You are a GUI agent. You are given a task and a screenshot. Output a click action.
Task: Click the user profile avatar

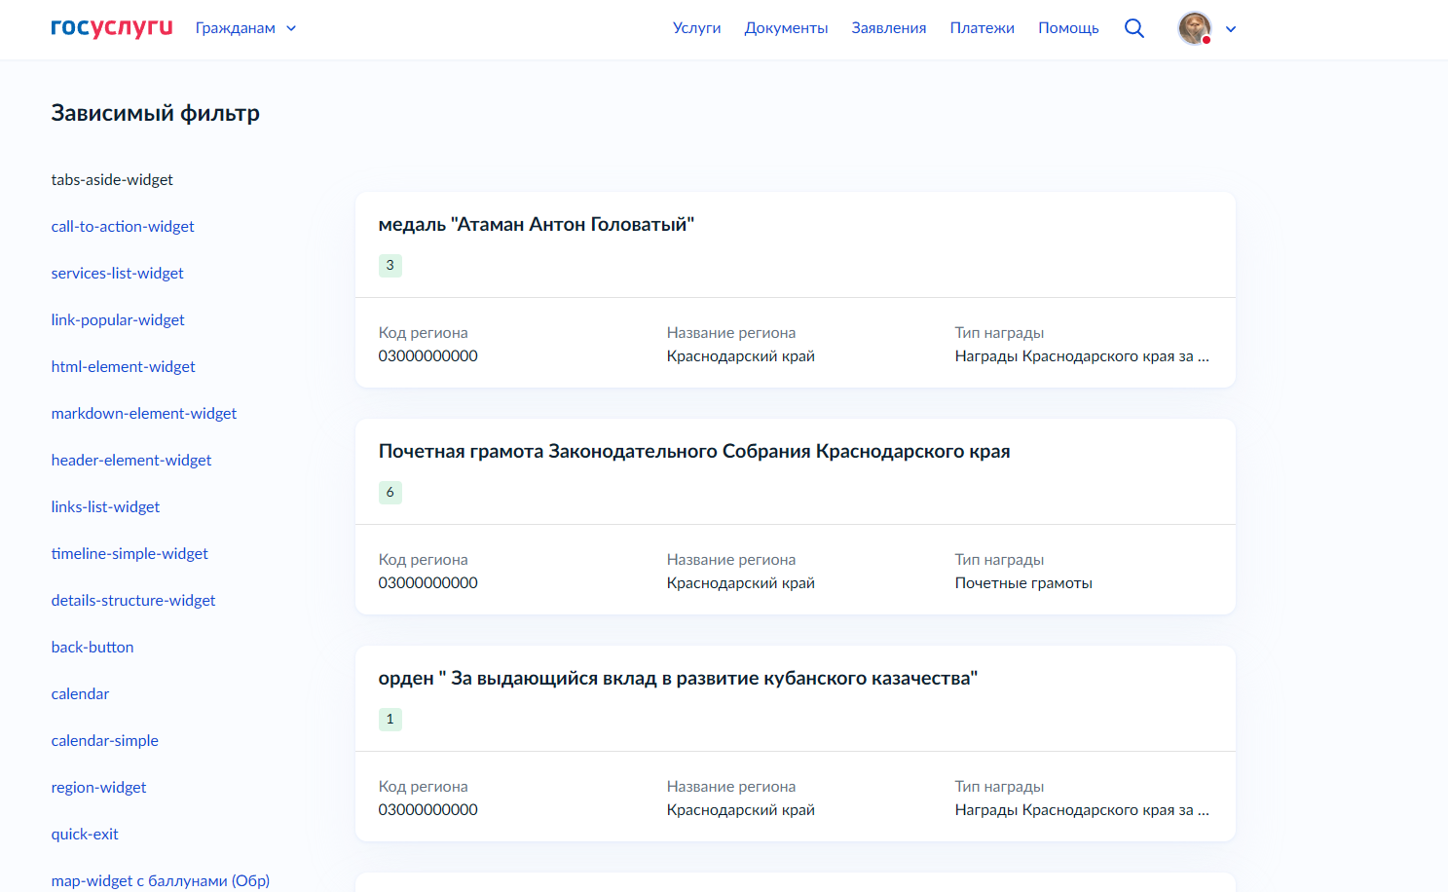pos(1195,28)
